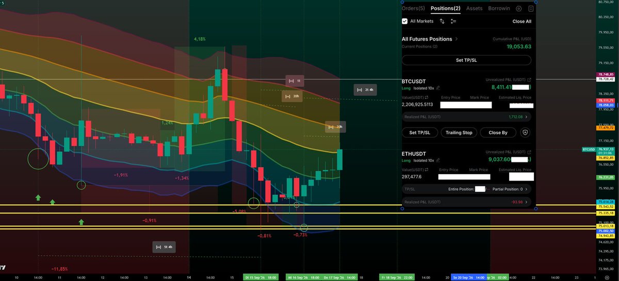Click BTCUSDT shield protection icon

click(x=525, y=133)
